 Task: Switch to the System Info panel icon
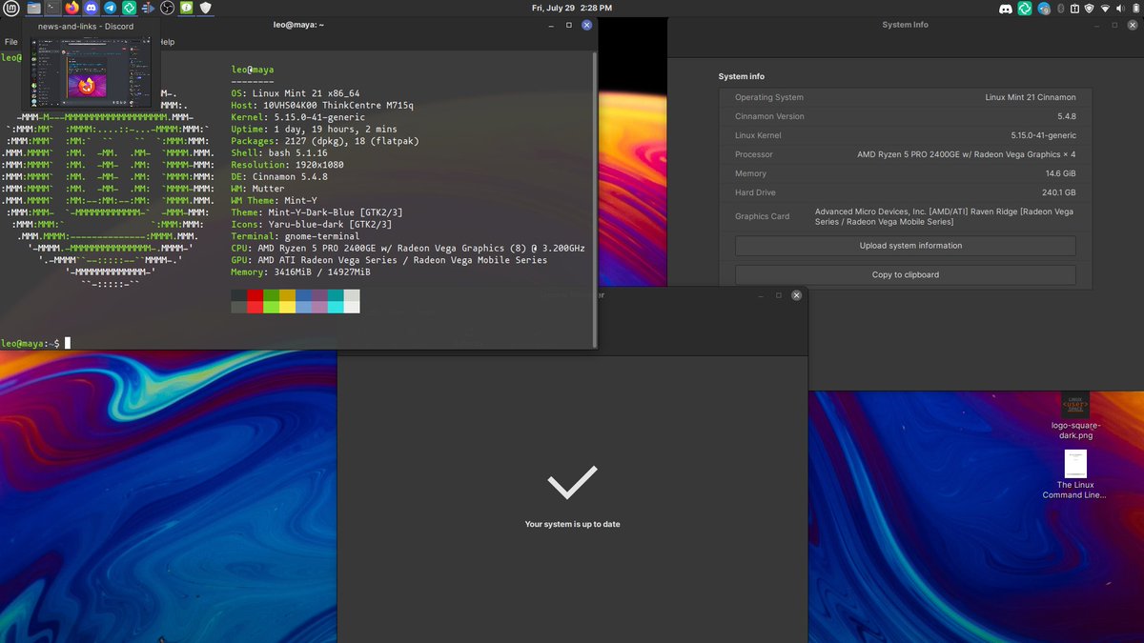coord(186,8)
